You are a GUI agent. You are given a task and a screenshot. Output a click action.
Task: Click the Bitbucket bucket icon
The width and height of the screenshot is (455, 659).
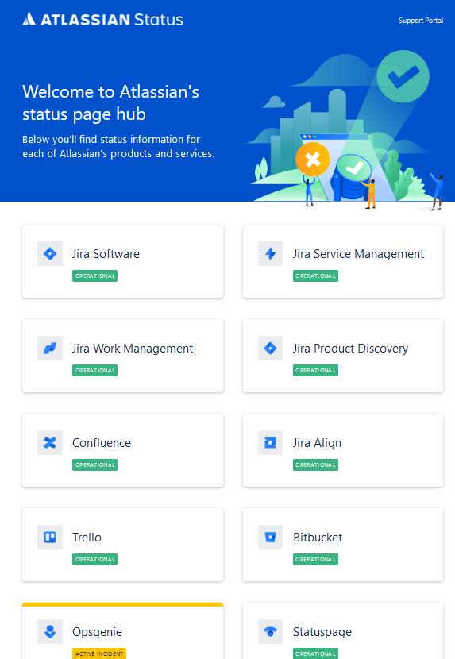coord(271,537)
